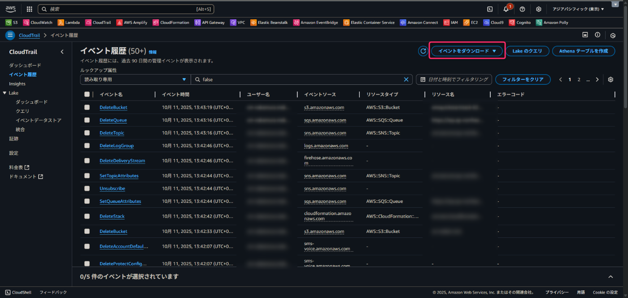Open イベントデータストア under Lake

39,120
